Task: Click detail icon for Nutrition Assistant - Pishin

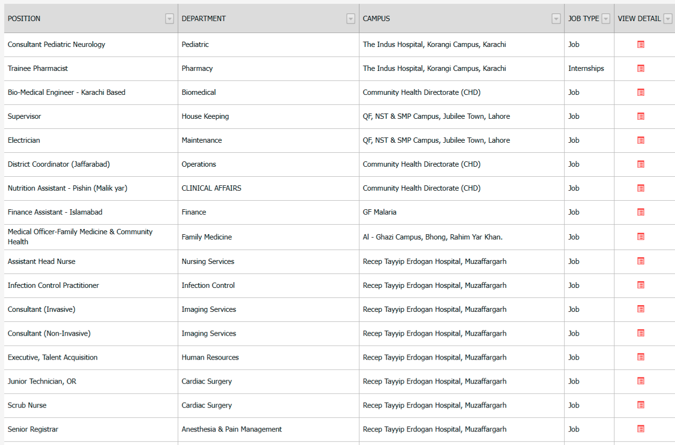Action: click(x=640, y=188)
